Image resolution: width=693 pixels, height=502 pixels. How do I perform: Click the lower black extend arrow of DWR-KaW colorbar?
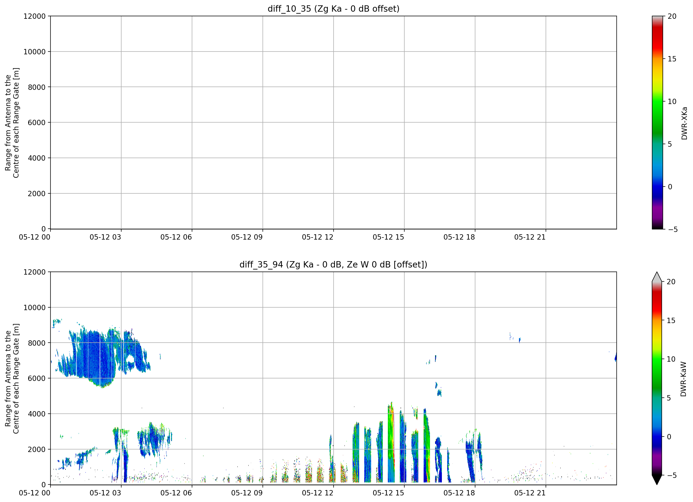pyautogui.click(x=657, y=480)
